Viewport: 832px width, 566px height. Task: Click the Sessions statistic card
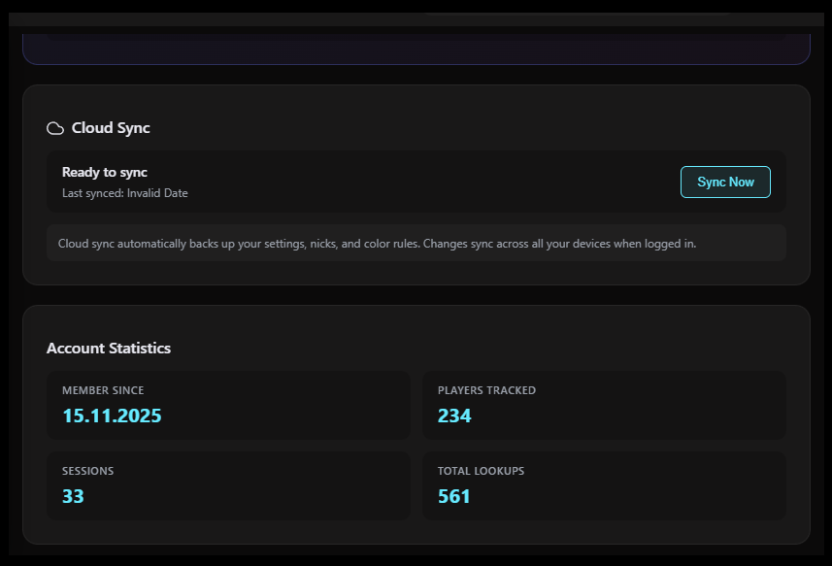point(228,485)
